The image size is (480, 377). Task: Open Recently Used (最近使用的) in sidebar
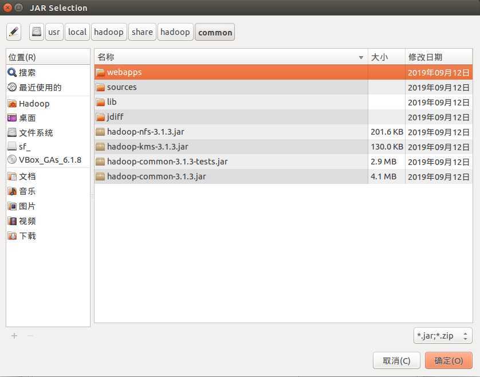point(48,88)
